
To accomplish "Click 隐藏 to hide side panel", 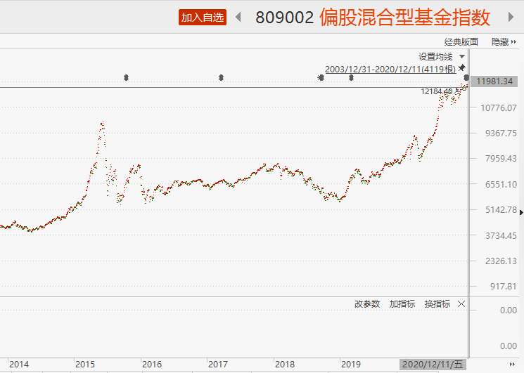I will point(504,42).
